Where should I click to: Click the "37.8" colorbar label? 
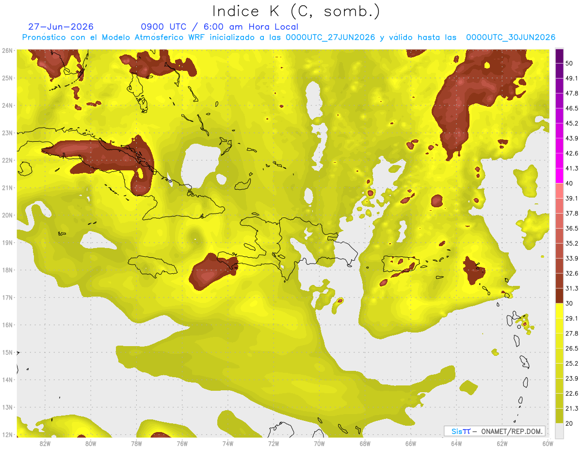pyautogui.click(x=572, y=213)
